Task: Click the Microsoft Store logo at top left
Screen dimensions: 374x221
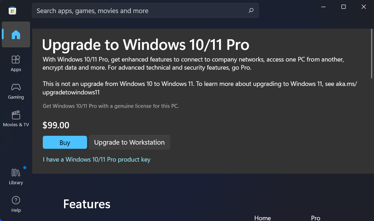Action: 12,11
